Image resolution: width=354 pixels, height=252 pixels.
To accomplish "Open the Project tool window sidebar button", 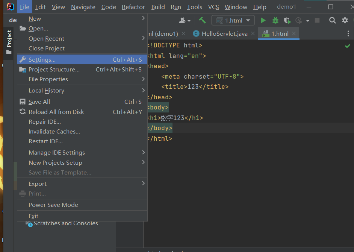I will tap(9, 42).
